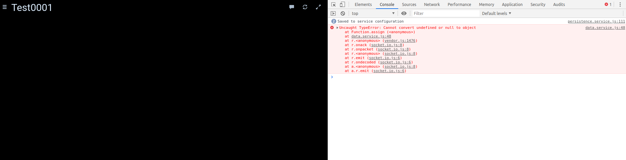Switch to the Elements tab

click(363, 4)
